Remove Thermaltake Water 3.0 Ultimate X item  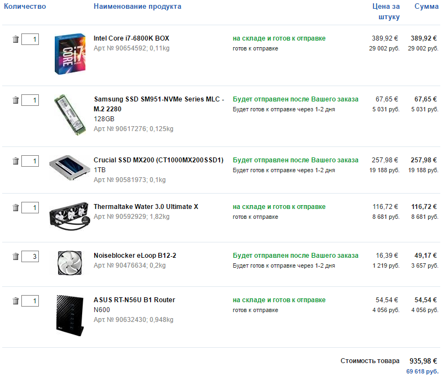pyautogui.click(x=15, y=207)
